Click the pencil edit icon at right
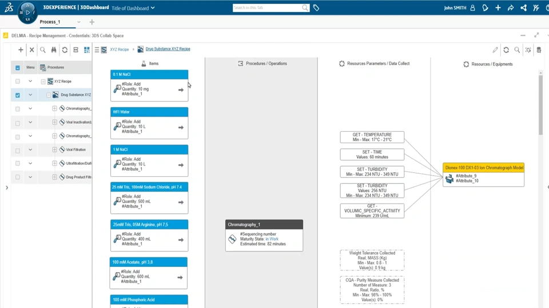The height and width of the screenshot is (308, 549). tap(495, 50)
